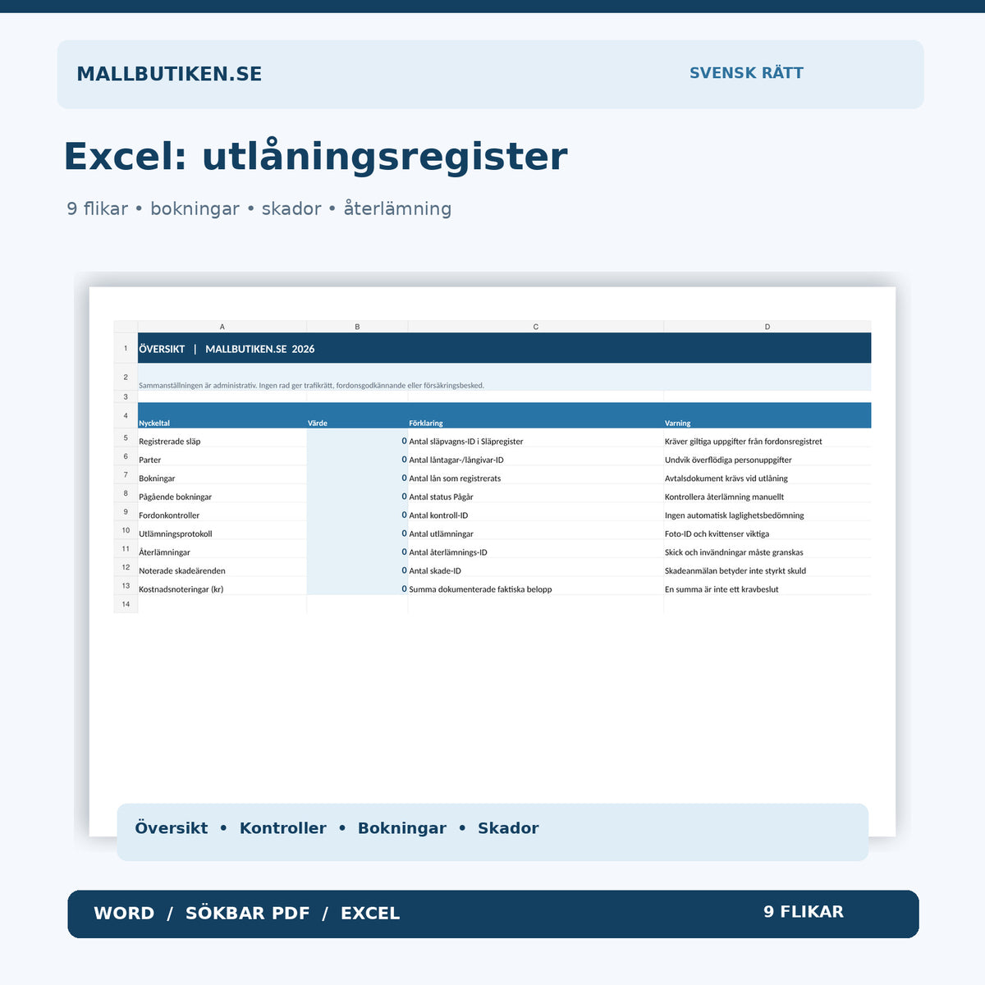The image size is (985, 985).
Task: Click the Varning header cell
Action: pyautogui.click(x=767, y=415)
